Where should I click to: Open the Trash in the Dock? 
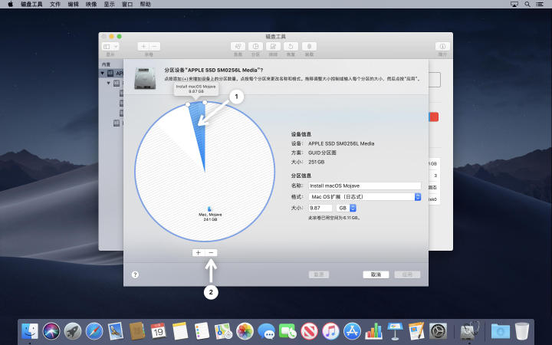522,331
